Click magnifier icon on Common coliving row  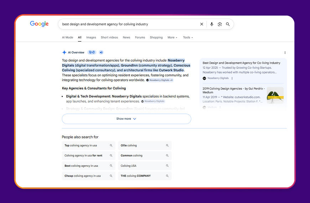[x=167, y=156]
